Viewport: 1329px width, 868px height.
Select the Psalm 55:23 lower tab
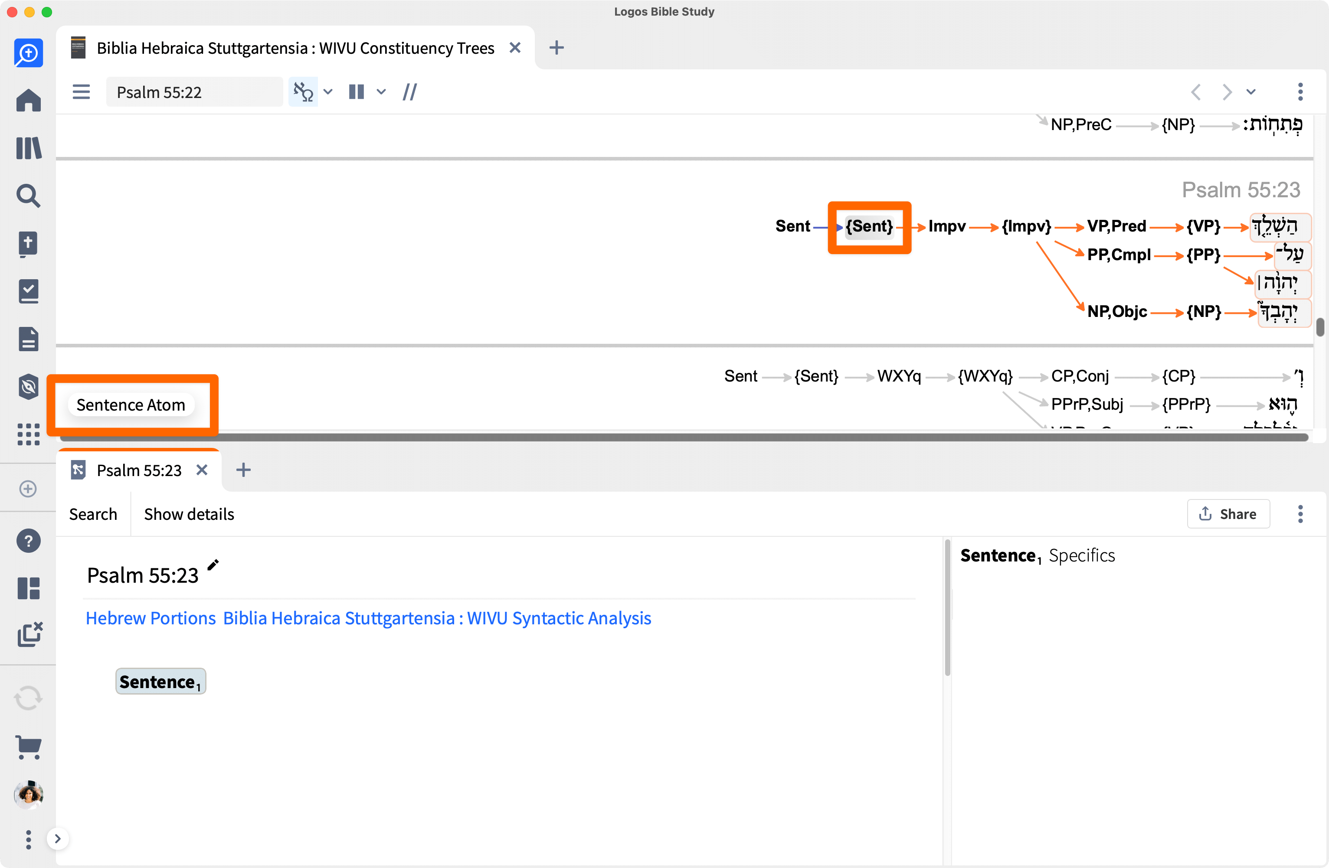tap(139, 470)
